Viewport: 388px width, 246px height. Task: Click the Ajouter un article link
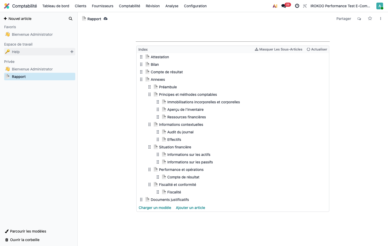190,208
